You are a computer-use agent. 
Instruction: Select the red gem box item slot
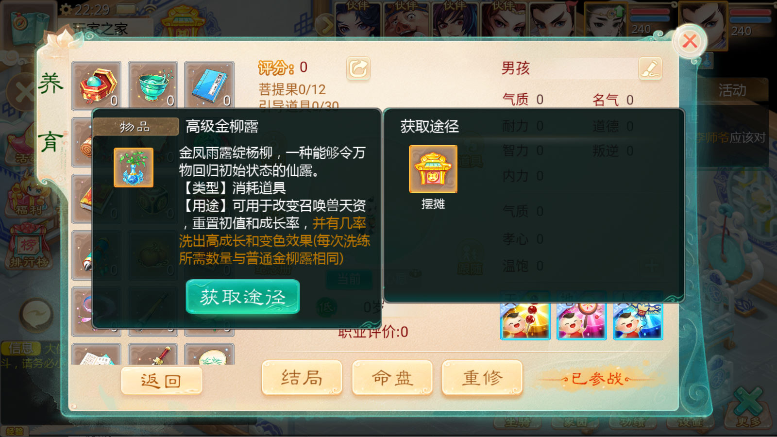click(96, 85)
